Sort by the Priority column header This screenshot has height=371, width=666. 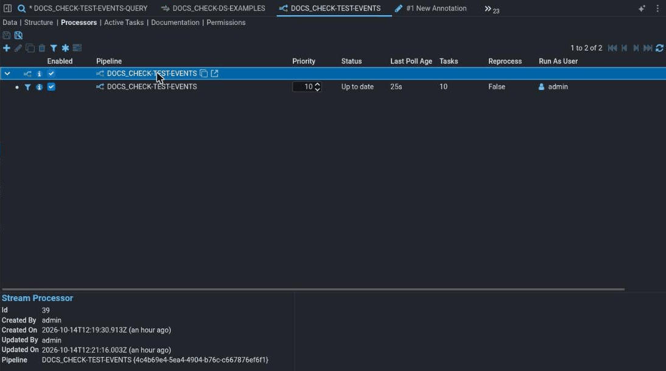[304, 61]
